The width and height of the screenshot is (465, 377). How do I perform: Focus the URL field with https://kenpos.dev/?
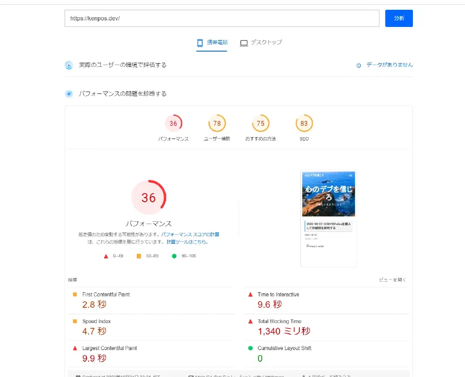point(222,19)
